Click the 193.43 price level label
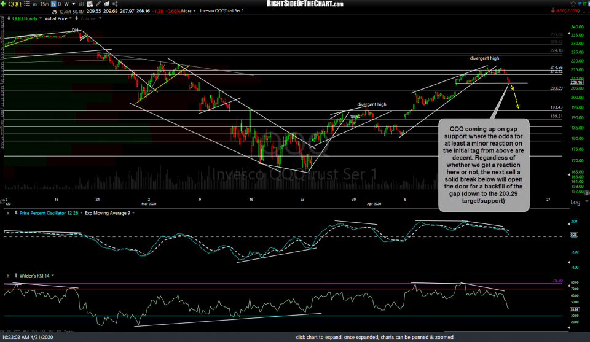590x342 pixels. [556, 107]
